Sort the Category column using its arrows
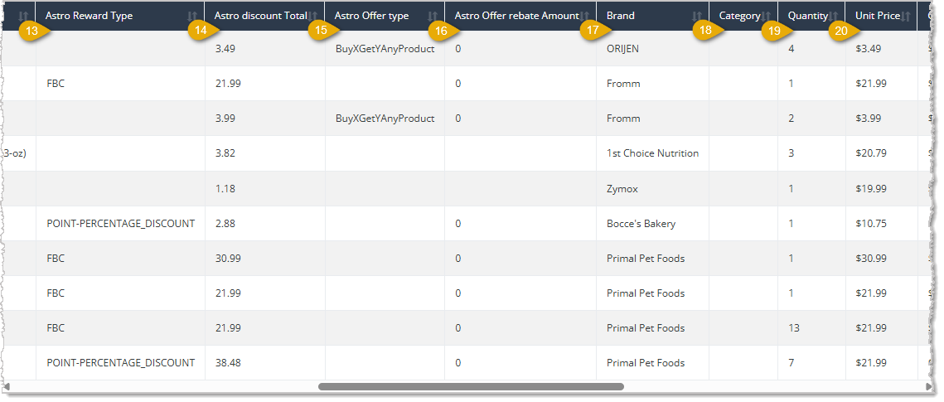The height and width of the screenshot is (402, 944). click(x=766, y=17)
